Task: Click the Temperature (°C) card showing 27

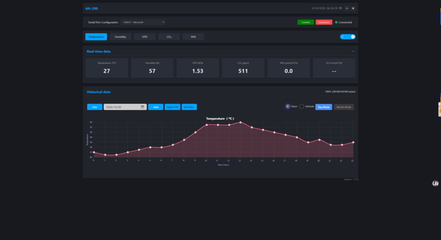Action: tap(107, 68)
